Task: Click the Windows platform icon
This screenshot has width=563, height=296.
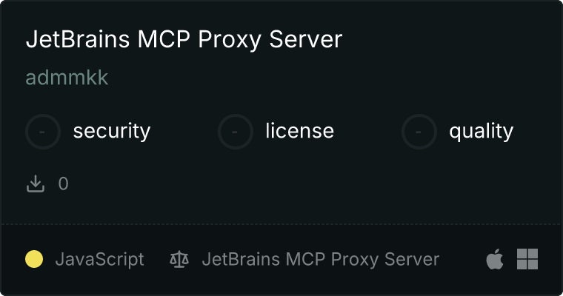Action: pyautogui.click(x=527, y=259)
